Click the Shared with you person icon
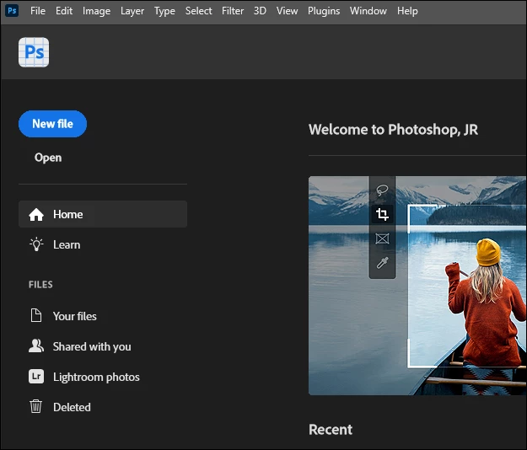527x450 pixels. pos(36,346)
